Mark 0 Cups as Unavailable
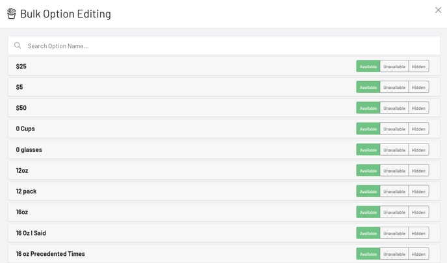 pyautogui.click(x=394, y=129)
